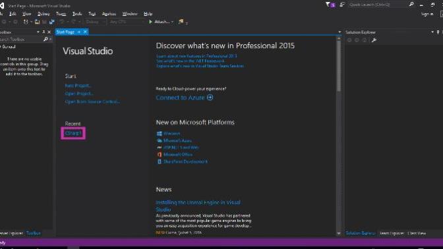The width and height of the screenshot is (443, 249).
Task: Open the Tools menu
Action: [x=77, y=14]
